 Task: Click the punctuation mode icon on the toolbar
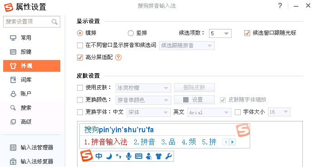point(119,156)
